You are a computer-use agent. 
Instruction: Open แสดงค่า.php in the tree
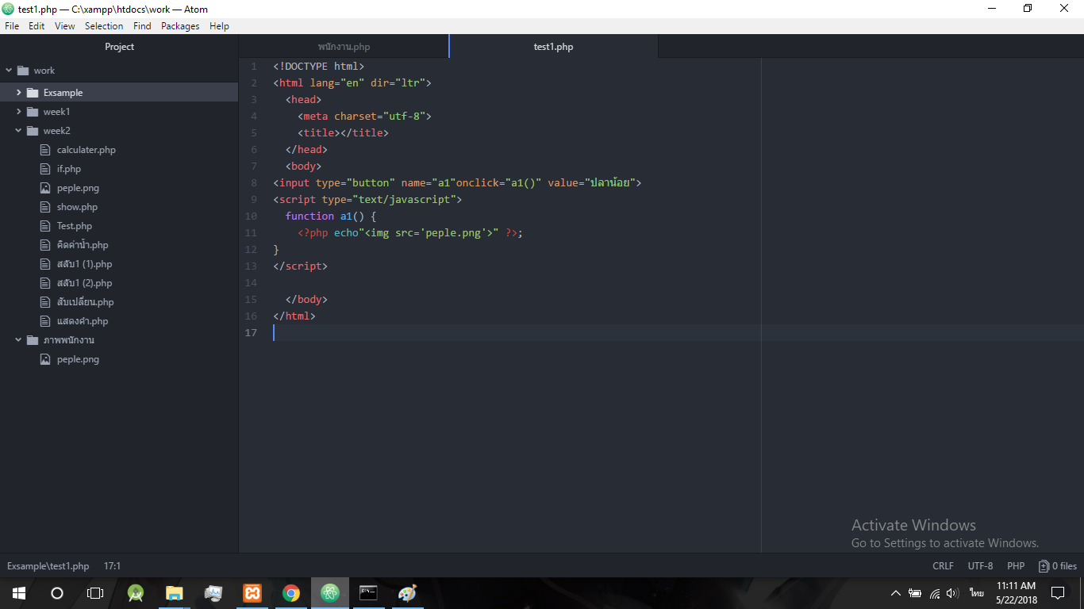point(83,321)
